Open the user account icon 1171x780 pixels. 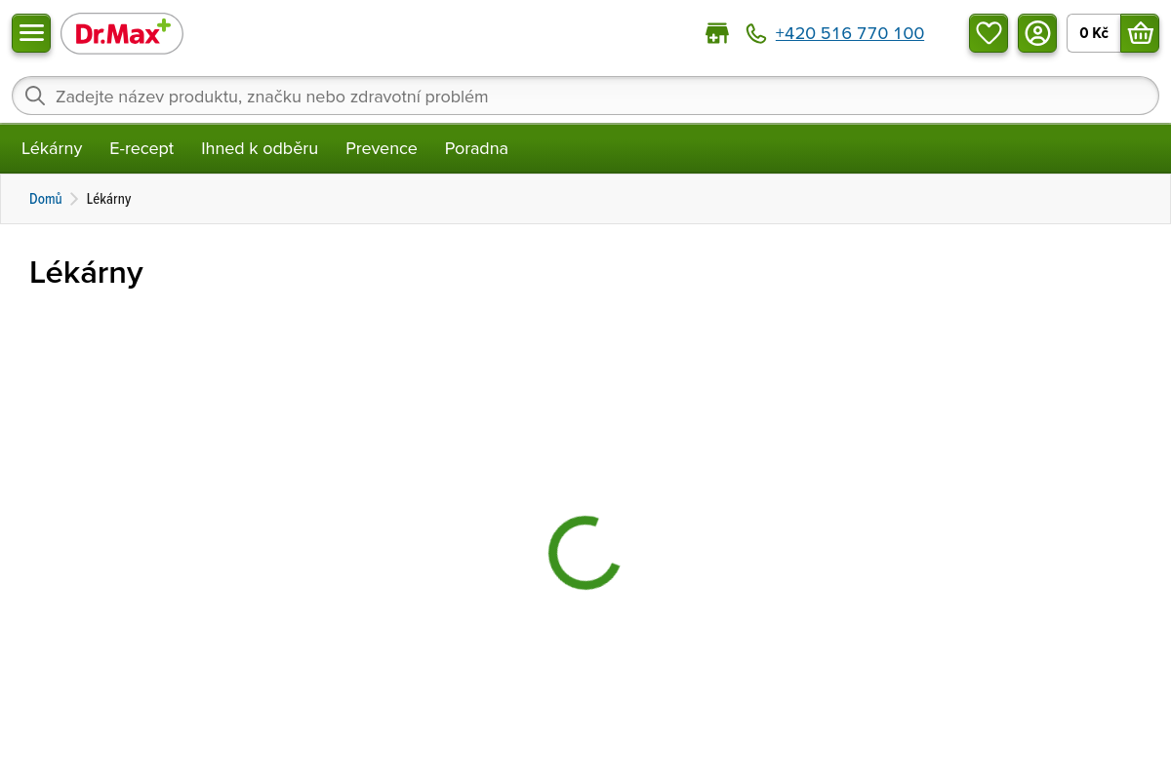pos(1037,33)
